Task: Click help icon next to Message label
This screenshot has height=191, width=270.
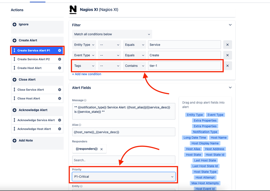Action: pyautogui.click(x=85, y=100)
